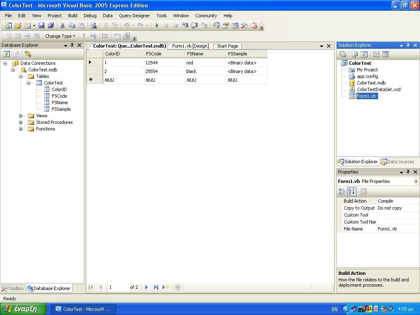The width and height of the screenshot is (420, 315).
Task: Click the Step Into toolbar icon
Action: [185, 25]
